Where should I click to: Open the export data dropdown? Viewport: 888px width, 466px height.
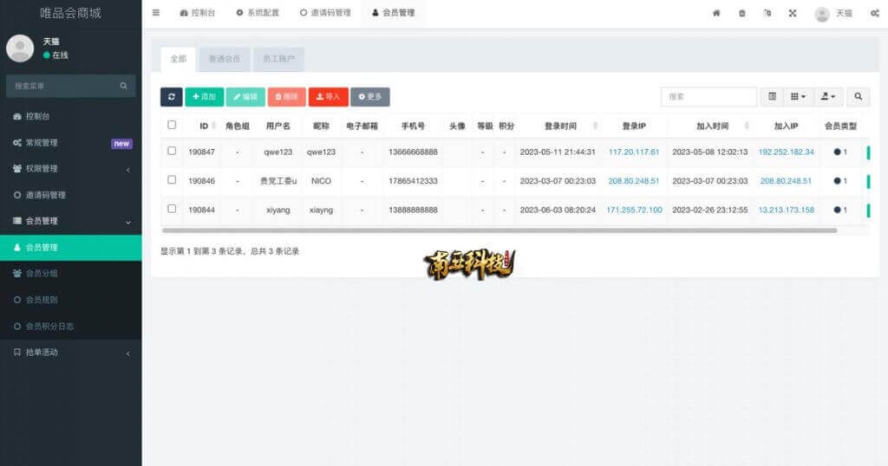point(828,97)
